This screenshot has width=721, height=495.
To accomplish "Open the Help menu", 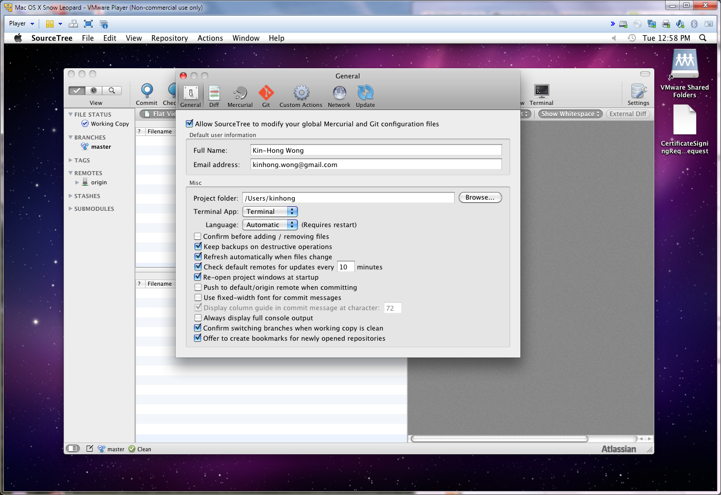I will 276,38.
